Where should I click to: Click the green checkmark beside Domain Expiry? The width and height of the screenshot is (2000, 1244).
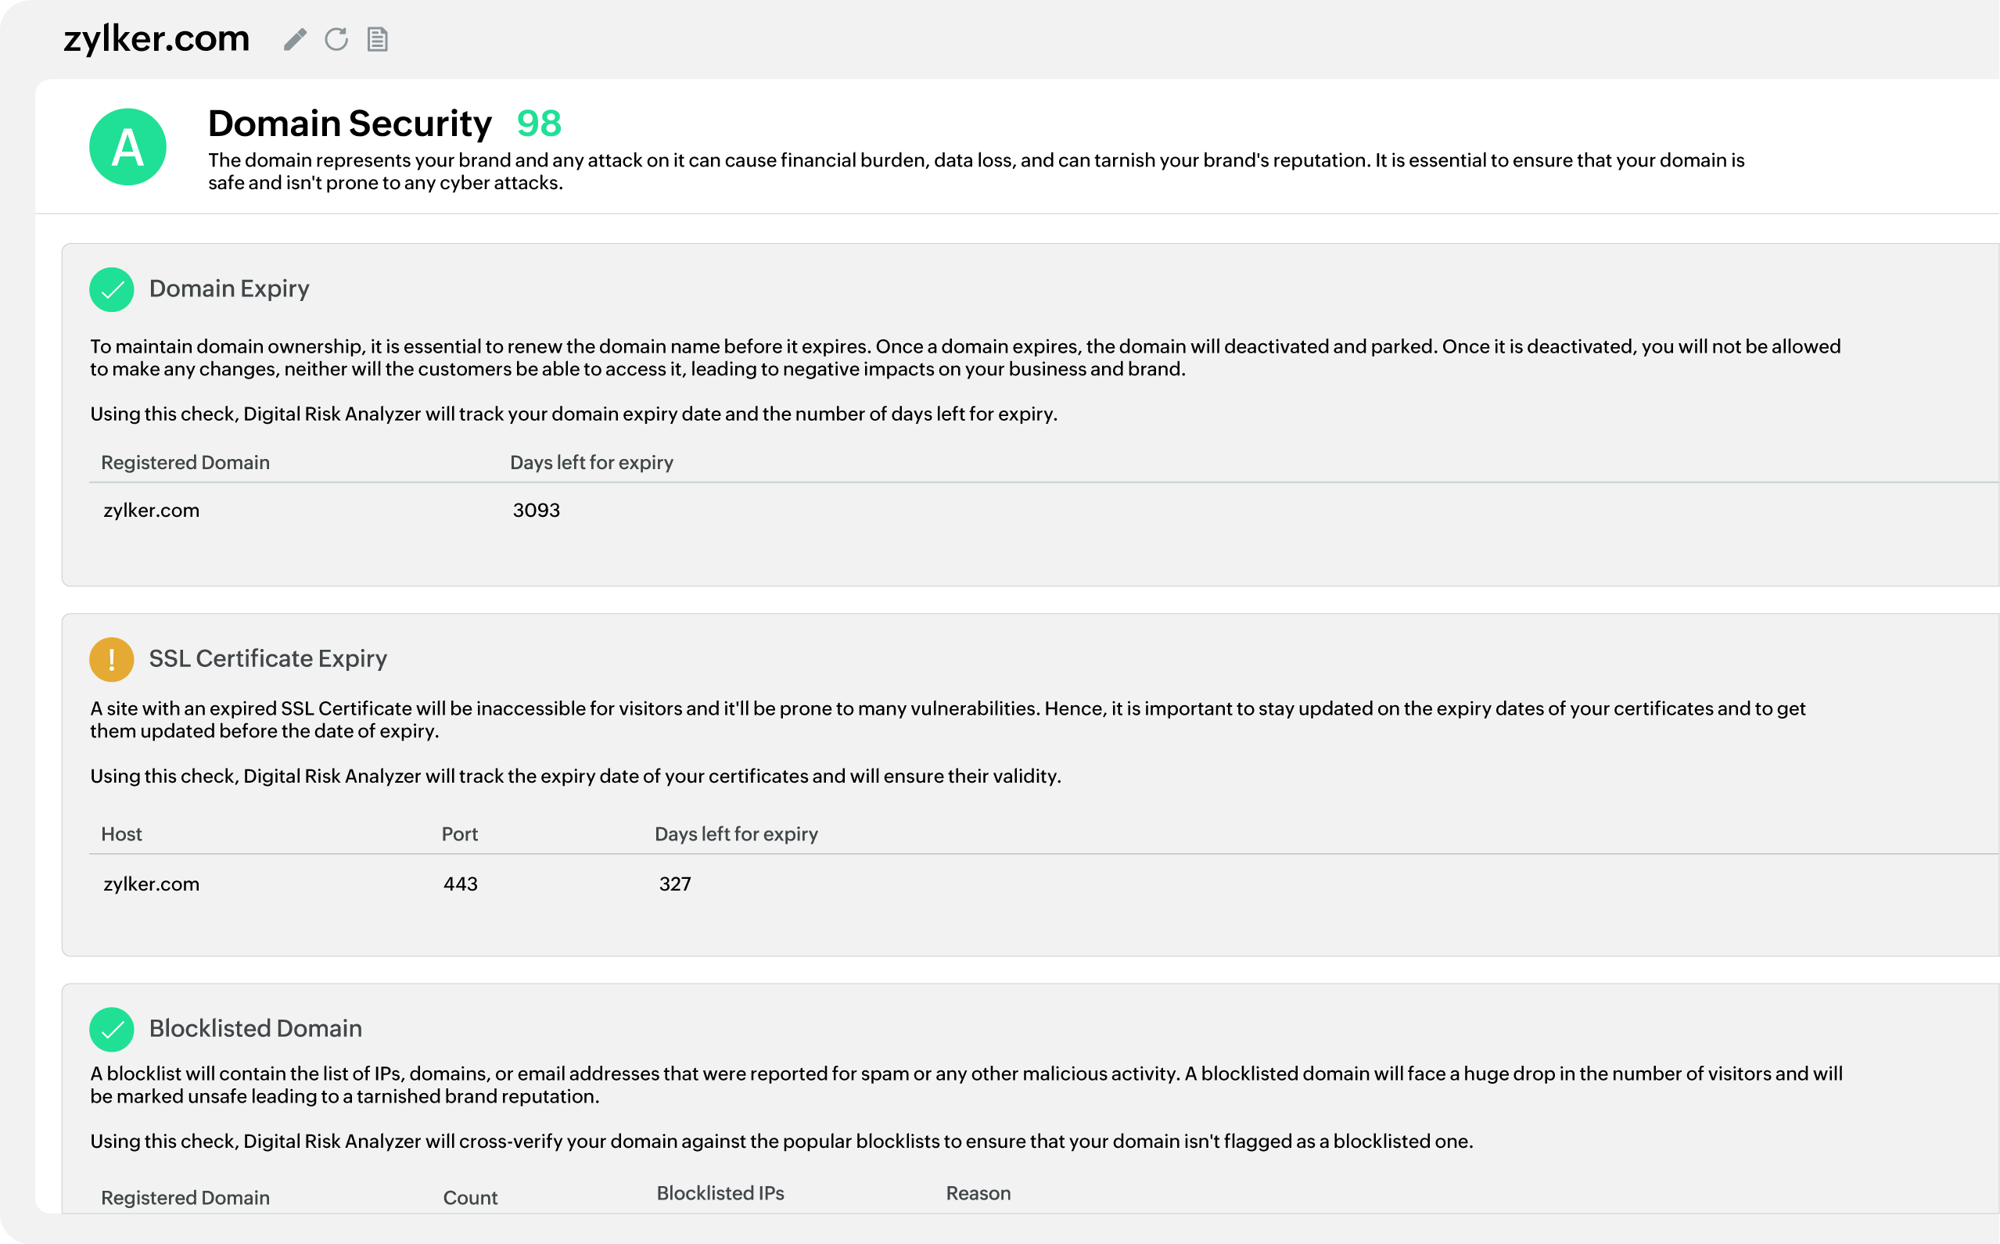[x=112, y=289]
